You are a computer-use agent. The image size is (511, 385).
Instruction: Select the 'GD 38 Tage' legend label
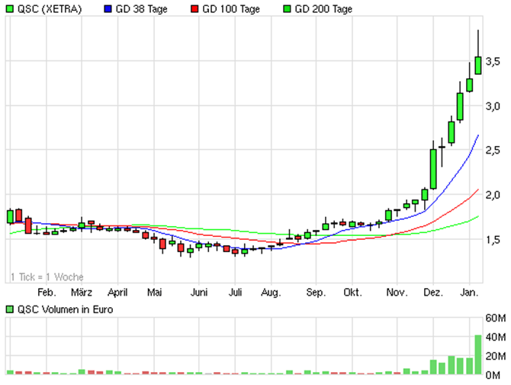click(141, 9)
